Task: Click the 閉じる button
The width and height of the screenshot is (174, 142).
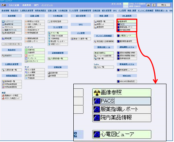Action: [x=164, y=5]
